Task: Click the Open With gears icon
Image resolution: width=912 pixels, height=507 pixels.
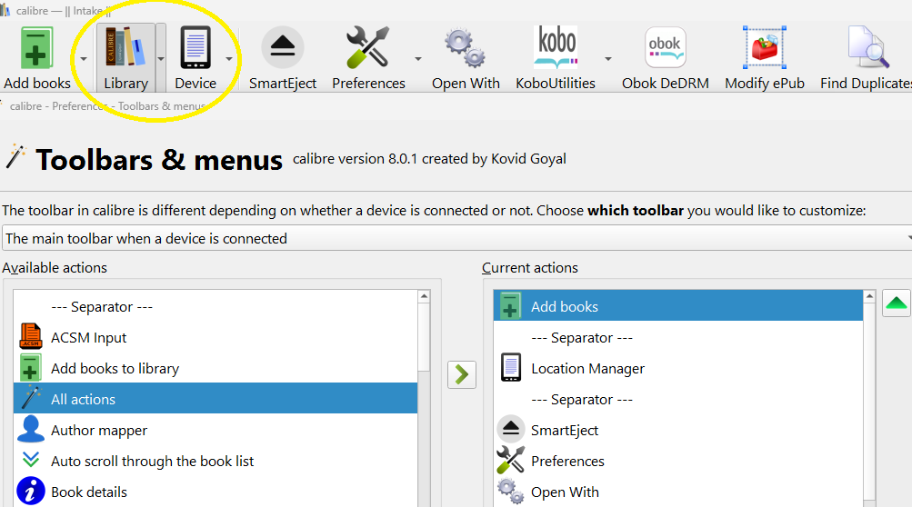Action: [x=466, y=48]
